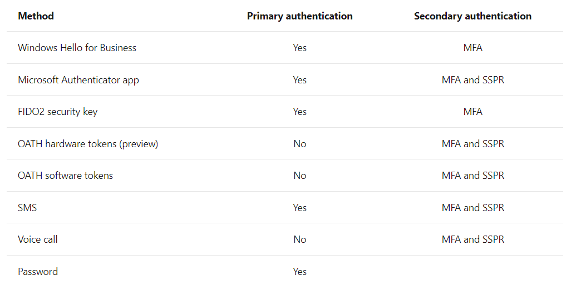Select the Password method cell
Screen dimensions: 576x285
coord(38,272)
